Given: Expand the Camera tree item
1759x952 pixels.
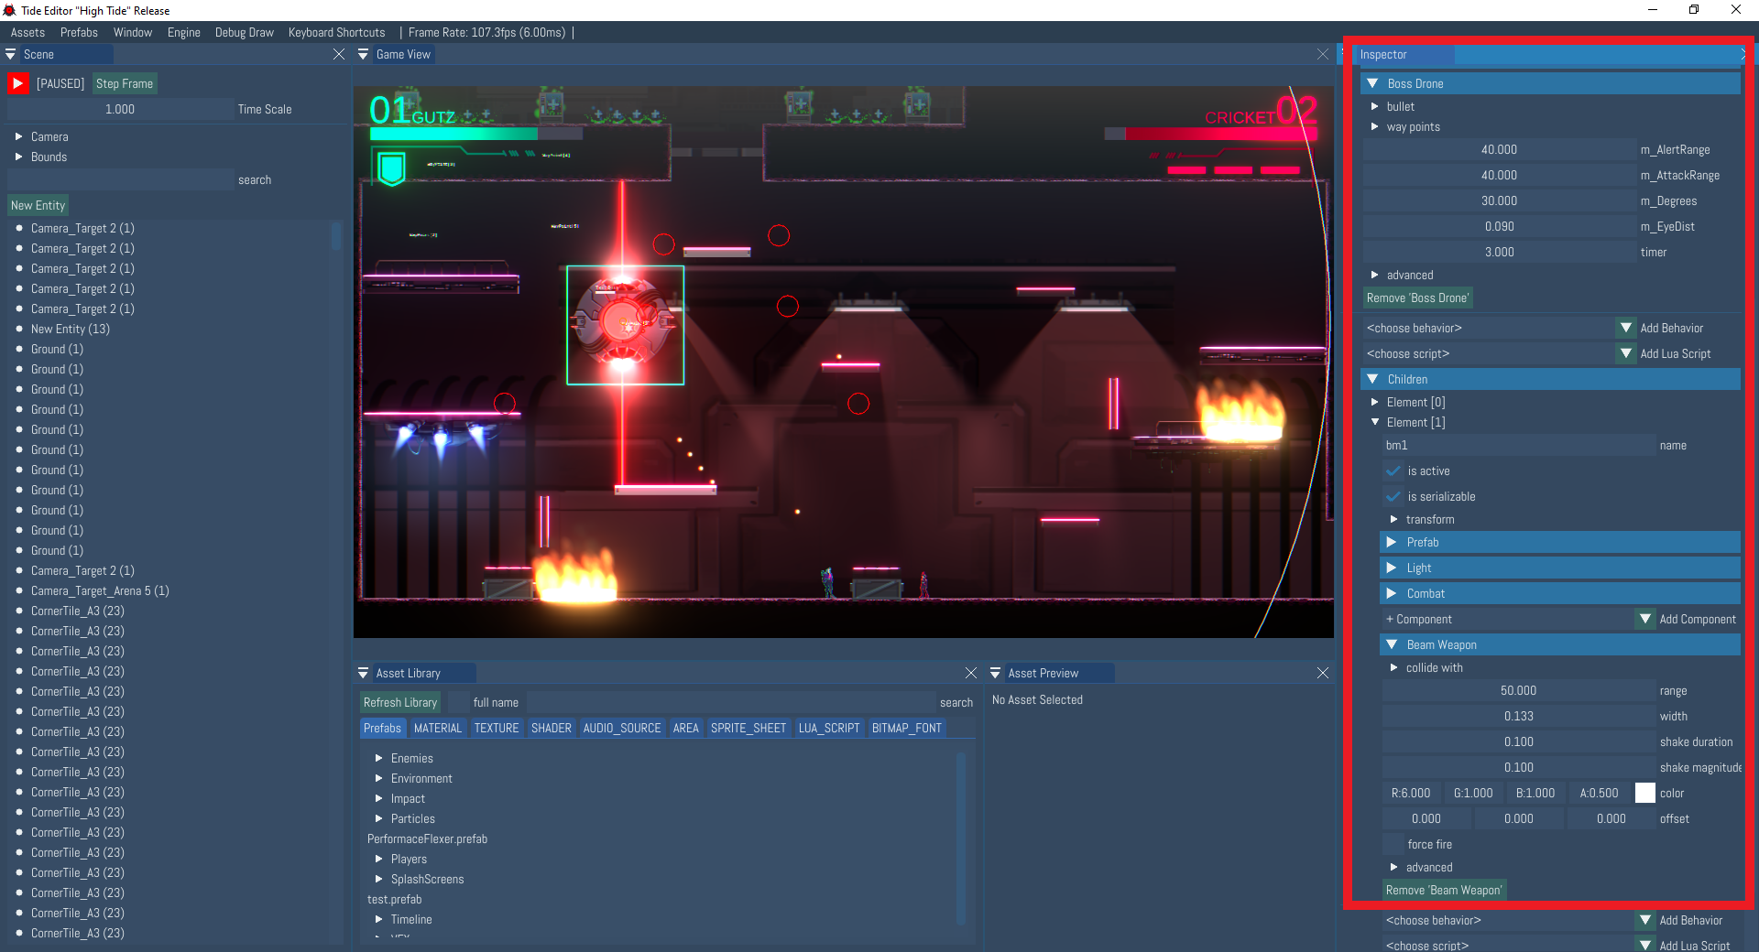Looking at the screenshot, I should pyautogui.click(x=18, y=137).
